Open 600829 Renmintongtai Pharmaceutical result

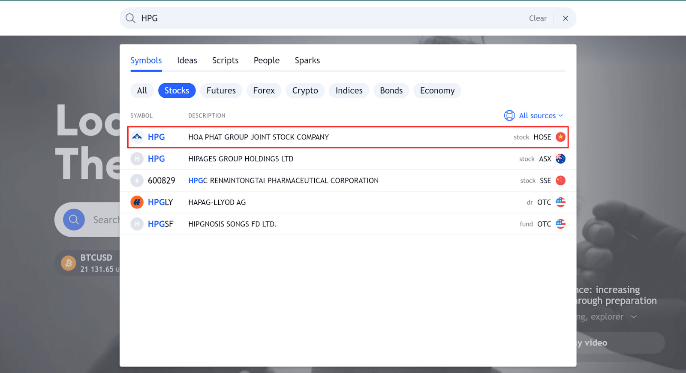click(348, 180)
